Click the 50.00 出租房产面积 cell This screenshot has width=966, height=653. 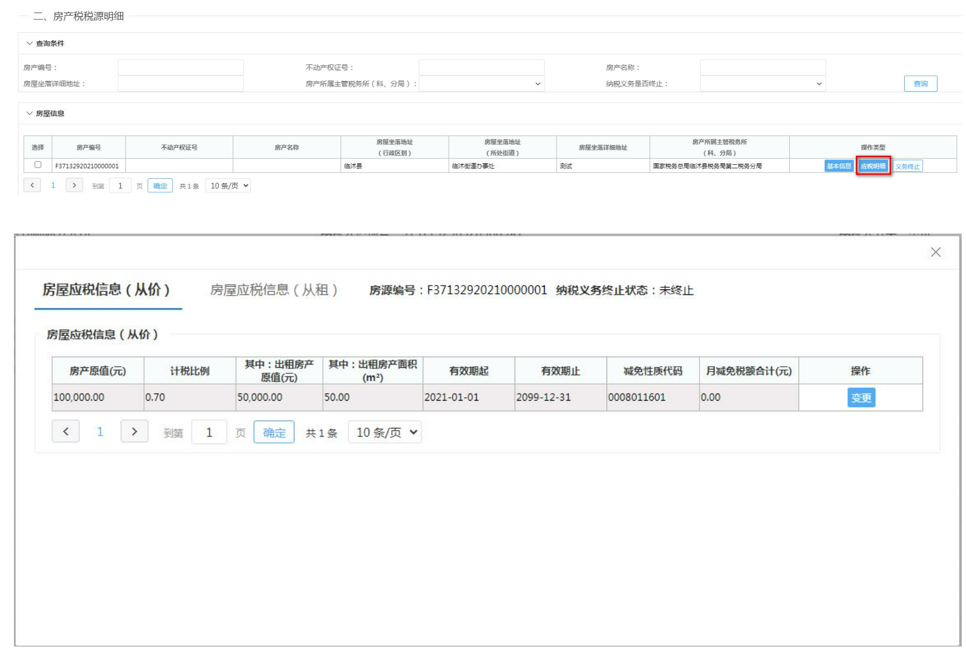372,397
